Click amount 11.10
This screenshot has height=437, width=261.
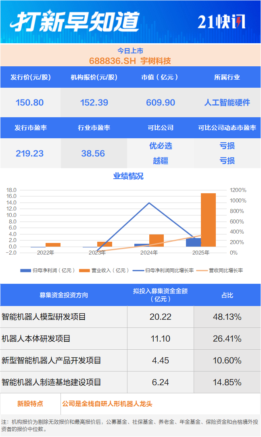161,339
